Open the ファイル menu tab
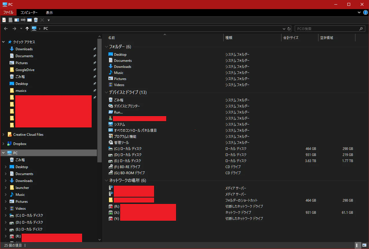Screen dimensions: 369x249 (8, 13)
